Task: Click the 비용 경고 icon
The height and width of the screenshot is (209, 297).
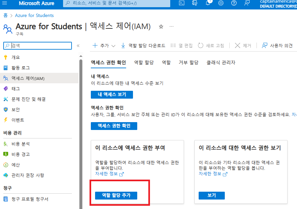Action: coord(6,154)
